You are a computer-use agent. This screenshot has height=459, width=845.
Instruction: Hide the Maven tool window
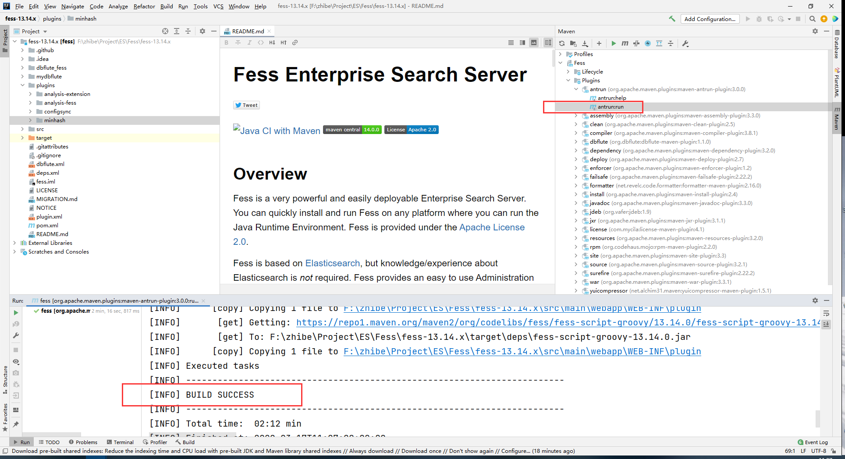827,31
